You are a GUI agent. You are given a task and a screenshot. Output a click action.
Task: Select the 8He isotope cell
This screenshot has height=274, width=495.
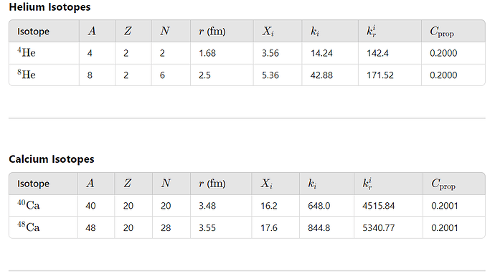click(44, 75)
